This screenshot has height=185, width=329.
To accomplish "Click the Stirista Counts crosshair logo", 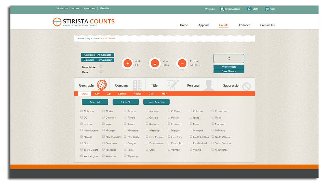I will [57, 22].
